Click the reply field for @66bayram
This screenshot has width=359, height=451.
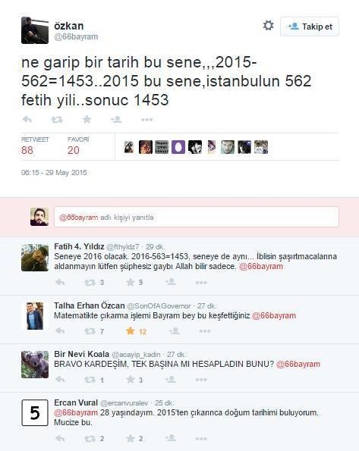click(197, 217)
